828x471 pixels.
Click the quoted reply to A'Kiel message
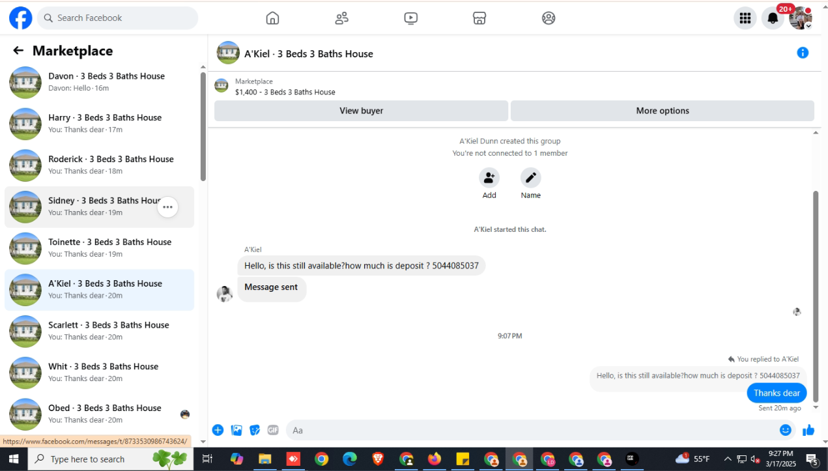click(698, 376)
